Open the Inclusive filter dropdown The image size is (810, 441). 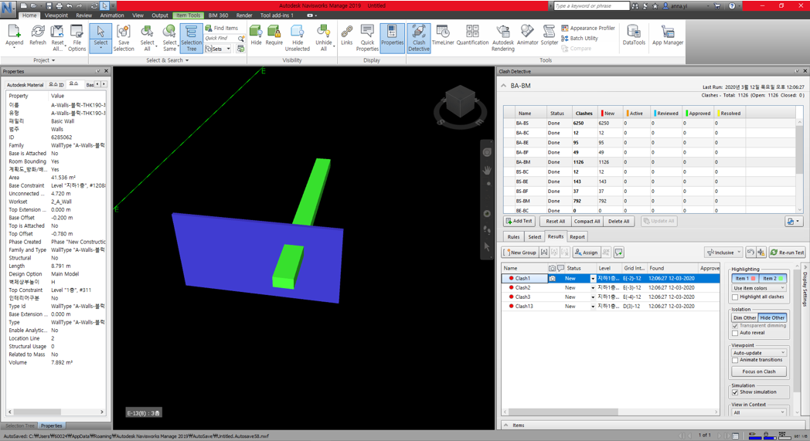pos(723,253)
